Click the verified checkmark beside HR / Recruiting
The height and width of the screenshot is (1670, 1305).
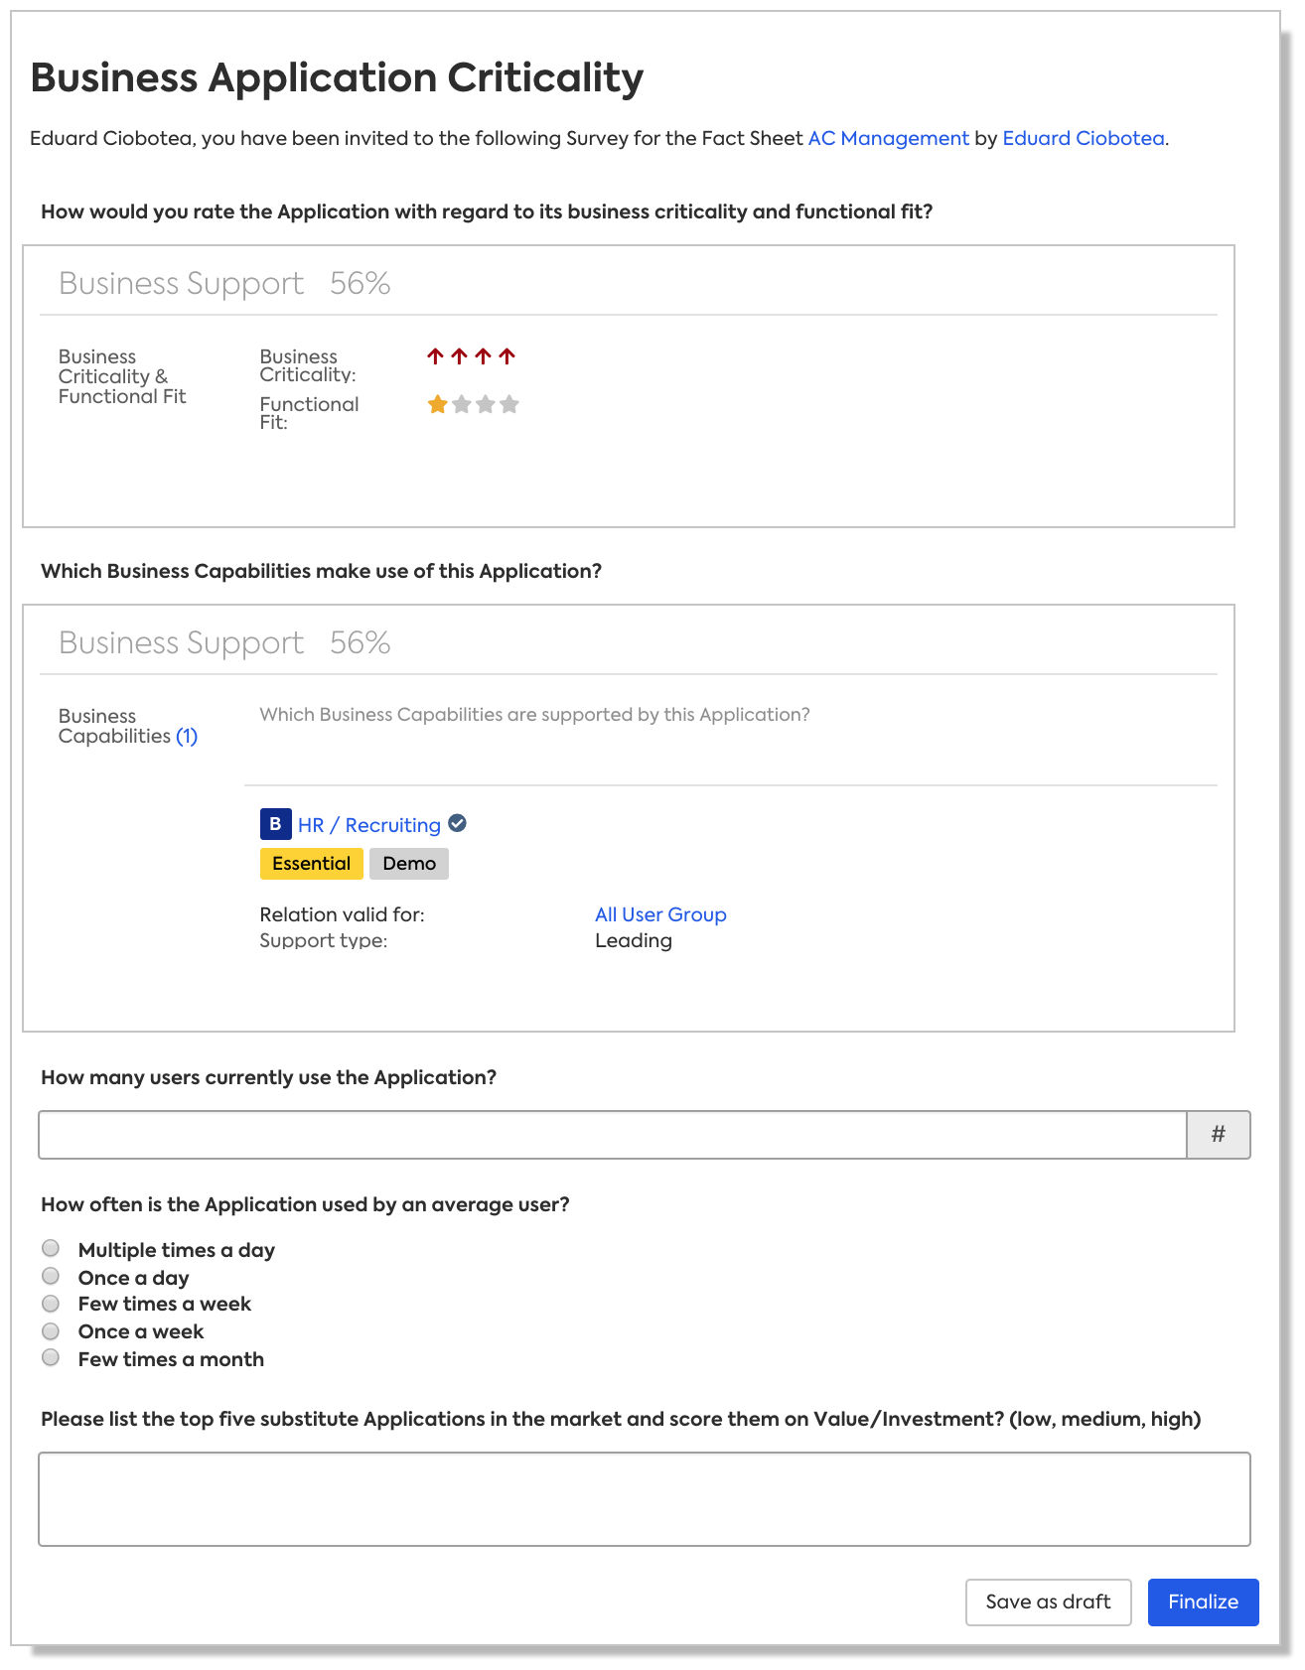pyautogui.click(x=458, y=823)
